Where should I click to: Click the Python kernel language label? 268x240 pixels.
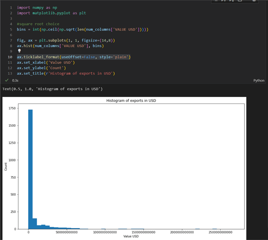[259, 80]
